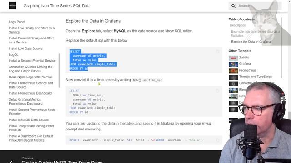Click the inline code NOW() as time_sec
This screenshot has height=163, width=291.
tap(147, 80)
